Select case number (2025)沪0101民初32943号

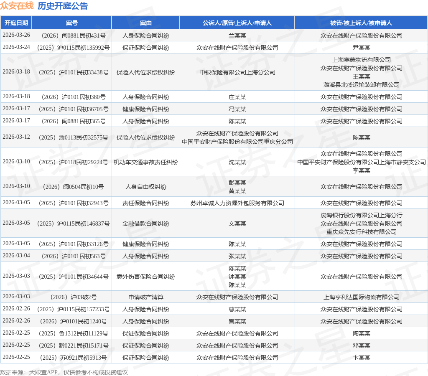click(x=74, y=203)
